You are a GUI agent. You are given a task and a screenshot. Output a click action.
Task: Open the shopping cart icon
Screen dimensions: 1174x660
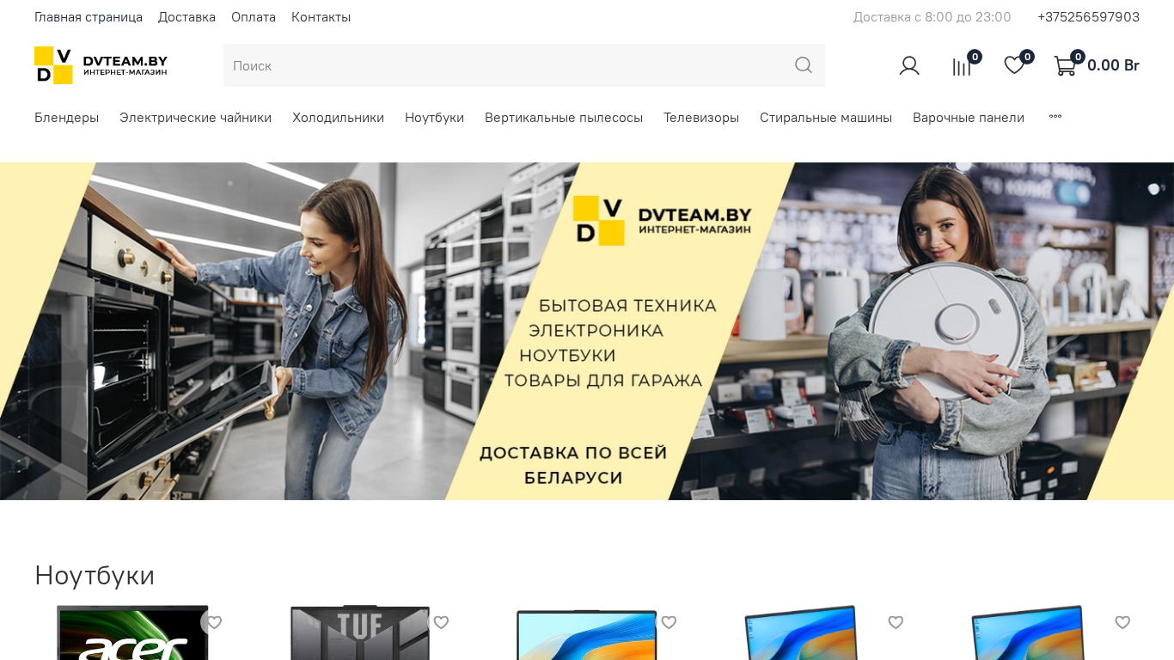tap(1065, 65)
